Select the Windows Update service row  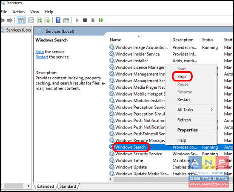coord(171,167)
